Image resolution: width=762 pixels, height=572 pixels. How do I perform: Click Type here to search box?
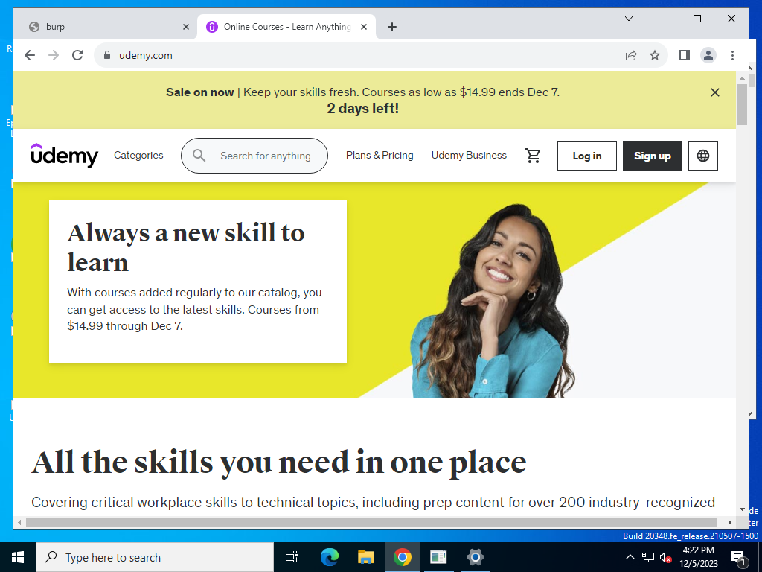155,557
